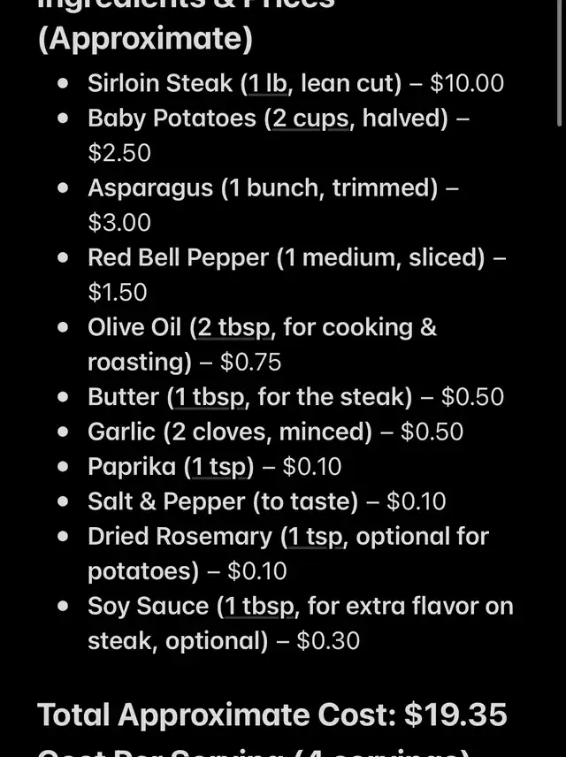Viewport: 566px width, 757px height.
Task: Click the '(Approximate)' heading text
Action: tap(145, 39)
